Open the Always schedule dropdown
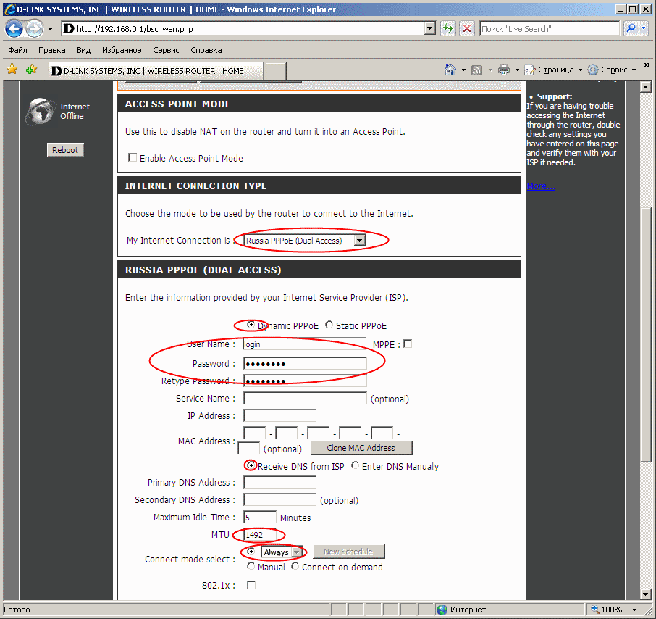Viewport: 656px width, 619px height. click(282, 552)
